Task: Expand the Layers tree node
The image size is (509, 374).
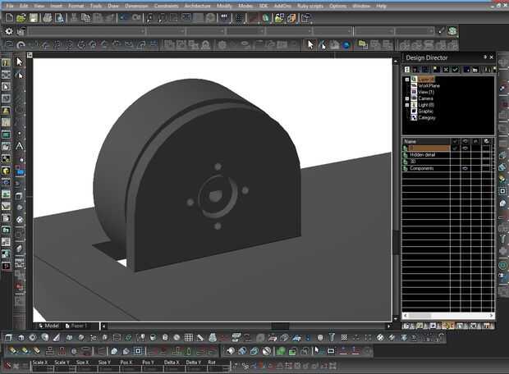Action: click(x=407, y=80)
